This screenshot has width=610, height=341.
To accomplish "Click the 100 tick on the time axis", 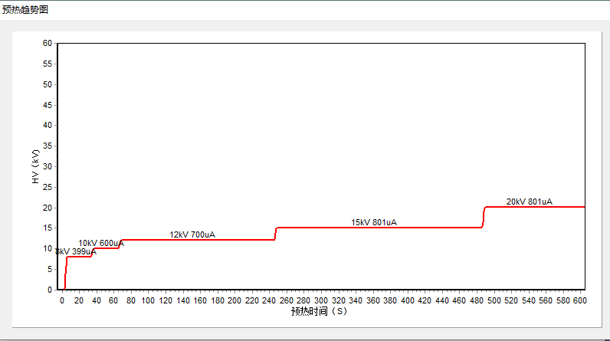I will click(x=148, y=300).
